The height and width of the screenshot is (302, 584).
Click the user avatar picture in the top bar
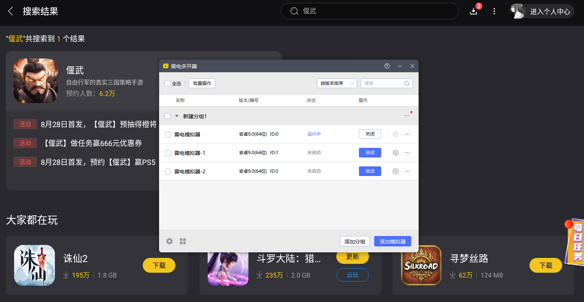[x=518, y=11]
